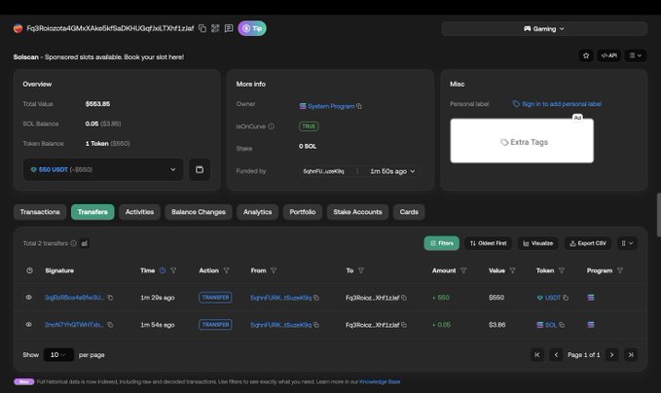
Task: Filter by Time column funnel
Action: 173,270
